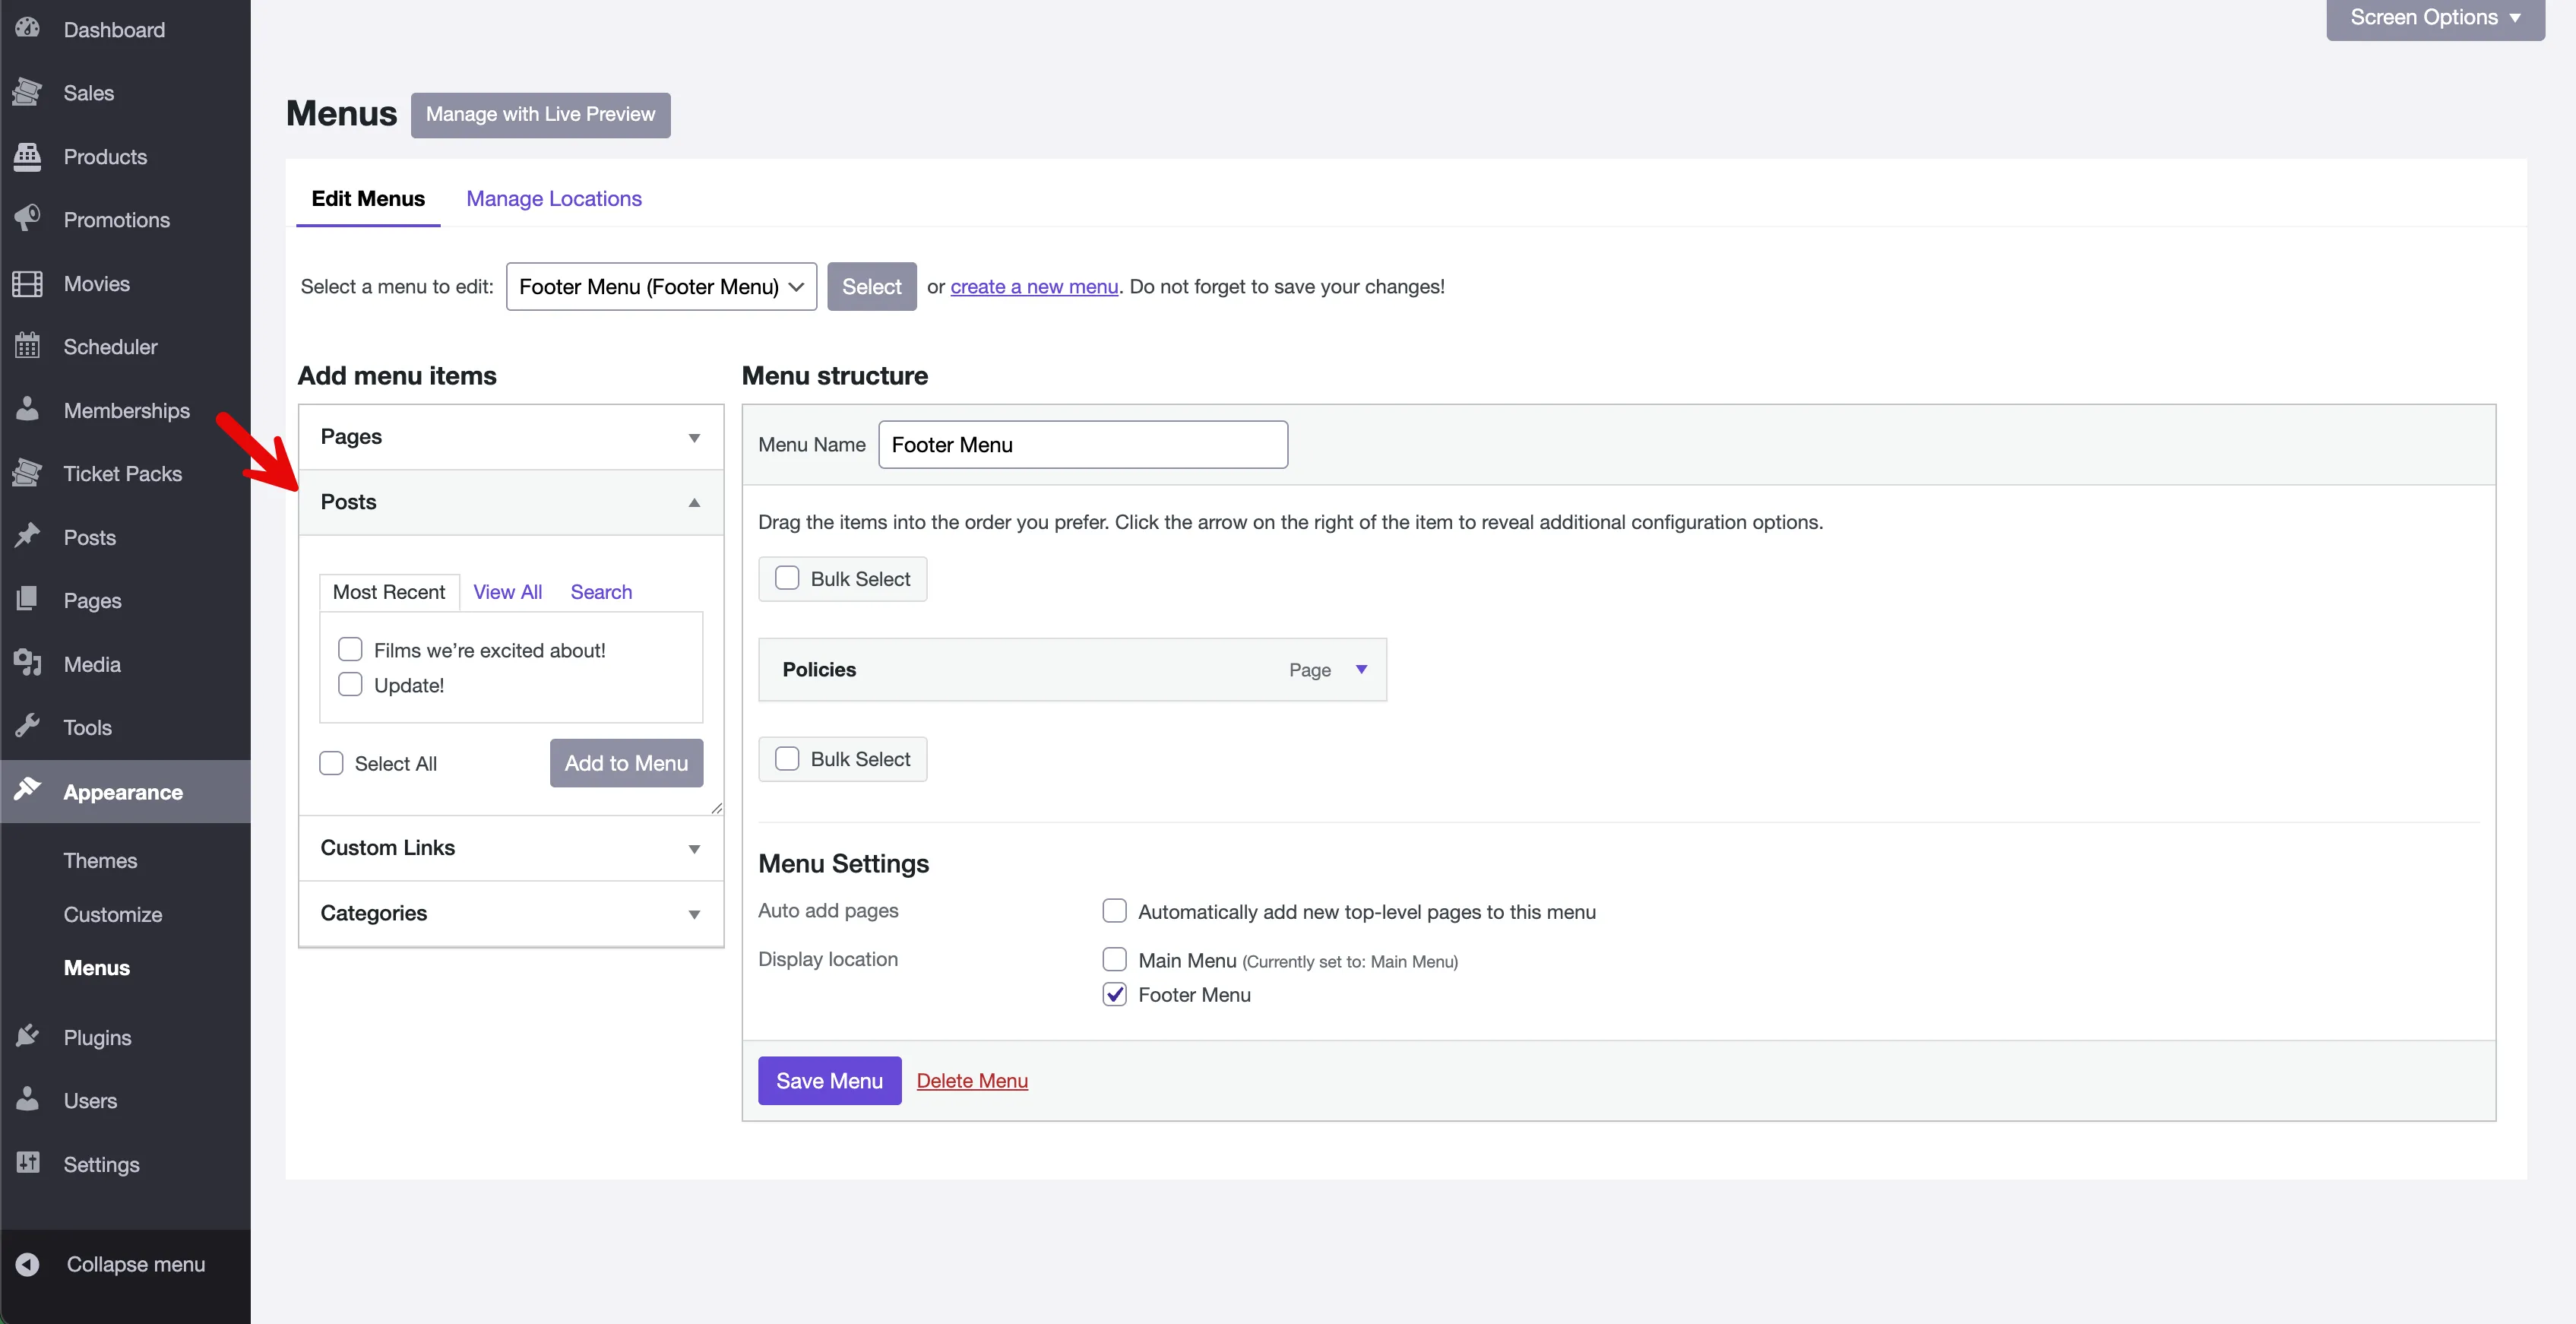Screen dimensions: 2576x1324
Task: Open the Search posts tab
Action: coord(601,592)
